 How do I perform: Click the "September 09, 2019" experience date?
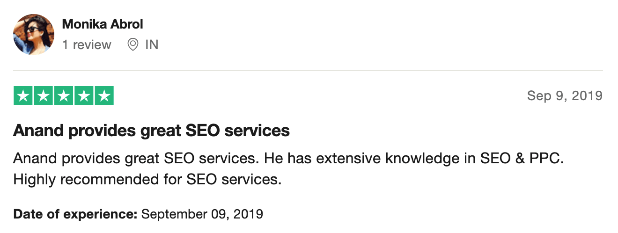tap(202, 214)
